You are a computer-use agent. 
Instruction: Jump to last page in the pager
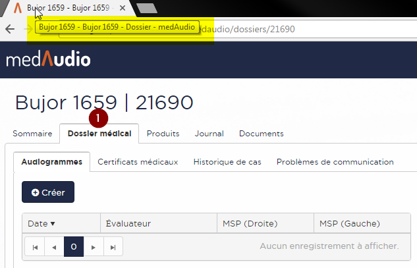113,247
